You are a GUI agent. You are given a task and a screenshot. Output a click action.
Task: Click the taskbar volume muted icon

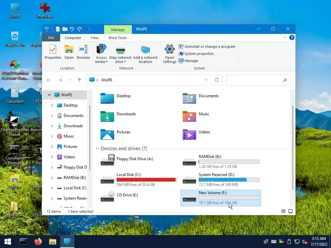(x=304, y=242)
